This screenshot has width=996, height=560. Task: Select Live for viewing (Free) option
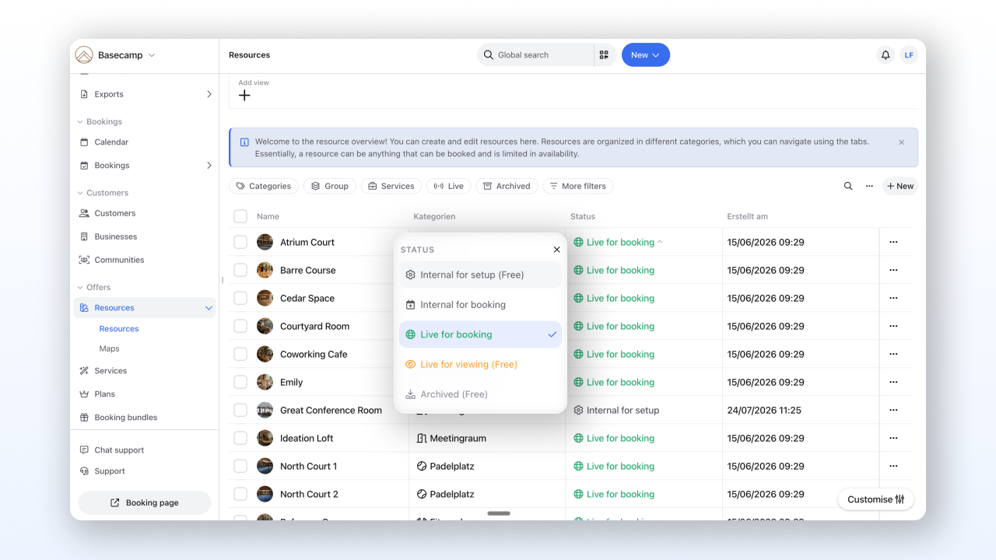coord(480,364)
